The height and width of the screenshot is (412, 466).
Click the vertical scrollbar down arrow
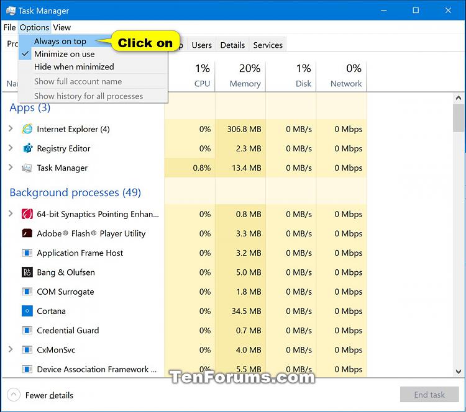pos(459,372)
